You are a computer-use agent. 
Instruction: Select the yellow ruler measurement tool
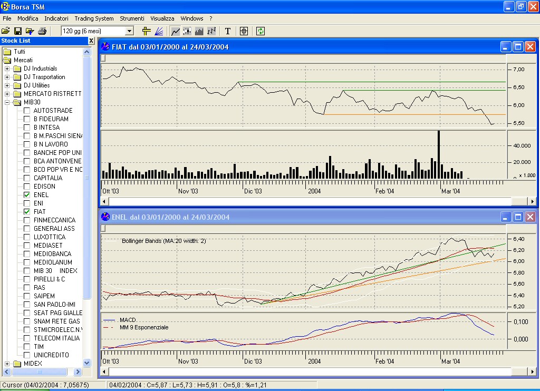pos(147,31)
